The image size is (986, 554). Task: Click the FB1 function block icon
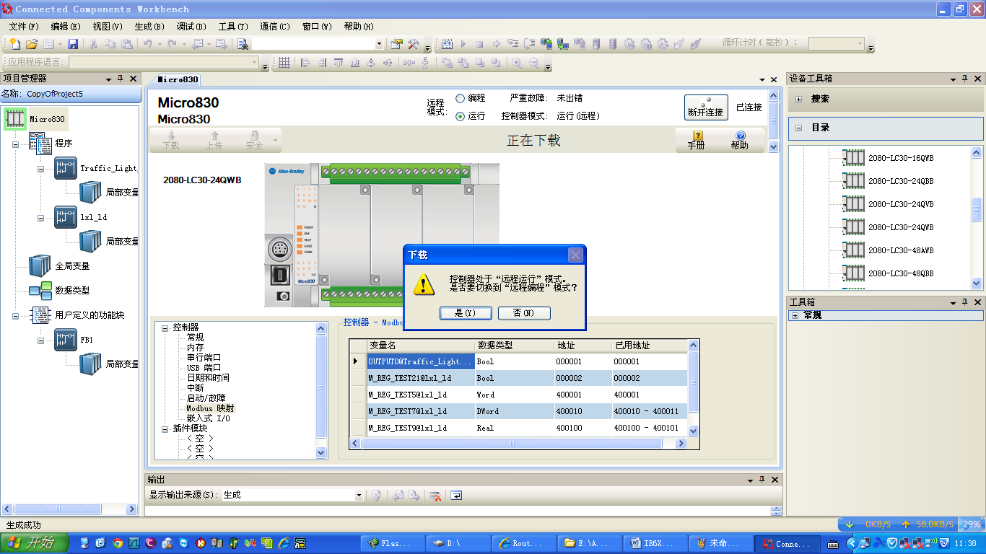(66, 339)
